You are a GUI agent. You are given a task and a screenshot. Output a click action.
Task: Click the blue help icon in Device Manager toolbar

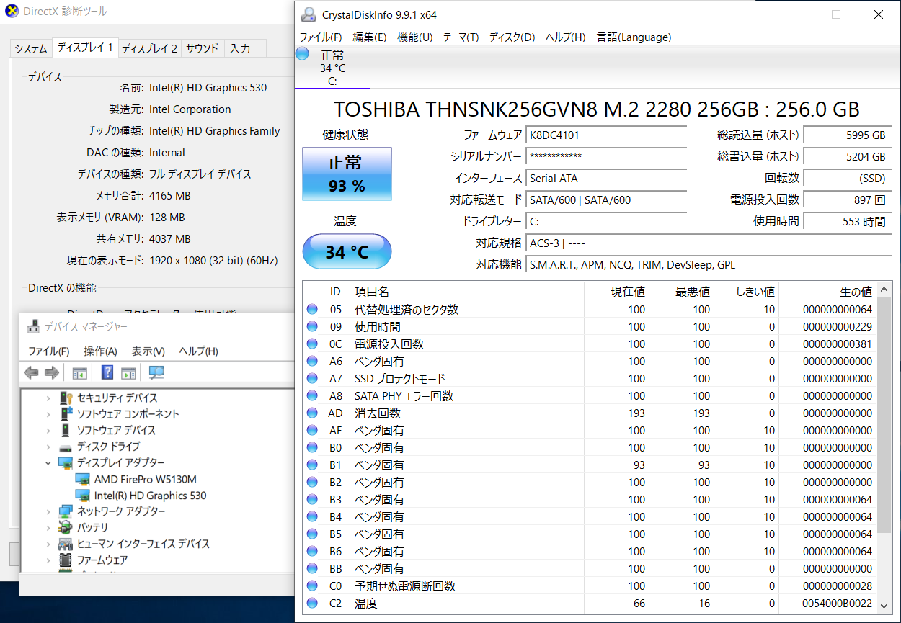pos(107,372)
